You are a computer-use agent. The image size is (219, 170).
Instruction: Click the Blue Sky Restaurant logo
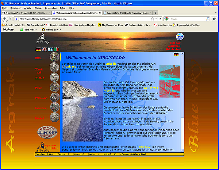point(48,133)
